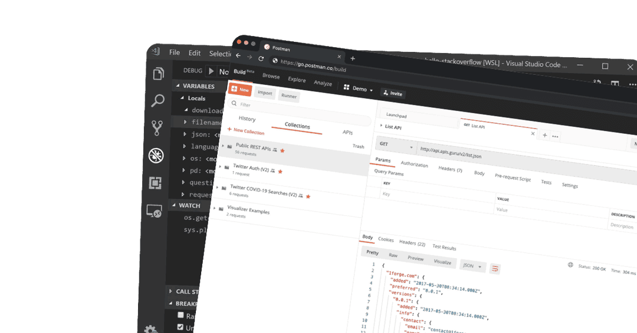The image size is (637, 333).
Task: Open the Trash link in collections sidebar
Action: coord(359,146)
